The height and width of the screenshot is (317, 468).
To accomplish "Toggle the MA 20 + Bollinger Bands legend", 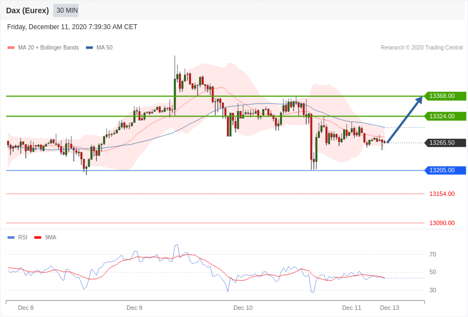I will [43, 47].
